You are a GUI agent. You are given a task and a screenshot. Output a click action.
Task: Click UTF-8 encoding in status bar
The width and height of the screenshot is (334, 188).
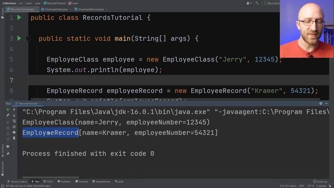click(311, 186)
